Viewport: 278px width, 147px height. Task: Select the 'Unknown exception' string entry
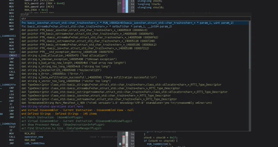point(135,59)
